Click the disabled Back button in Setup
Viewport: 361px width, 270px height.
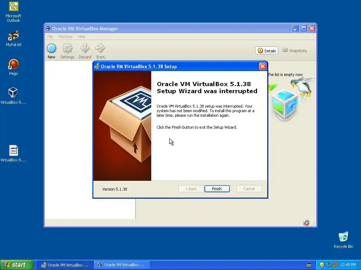(191, 189)
